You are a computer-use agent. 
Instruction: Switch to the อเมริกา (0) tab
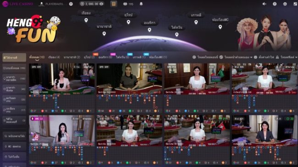click(105, 57)
